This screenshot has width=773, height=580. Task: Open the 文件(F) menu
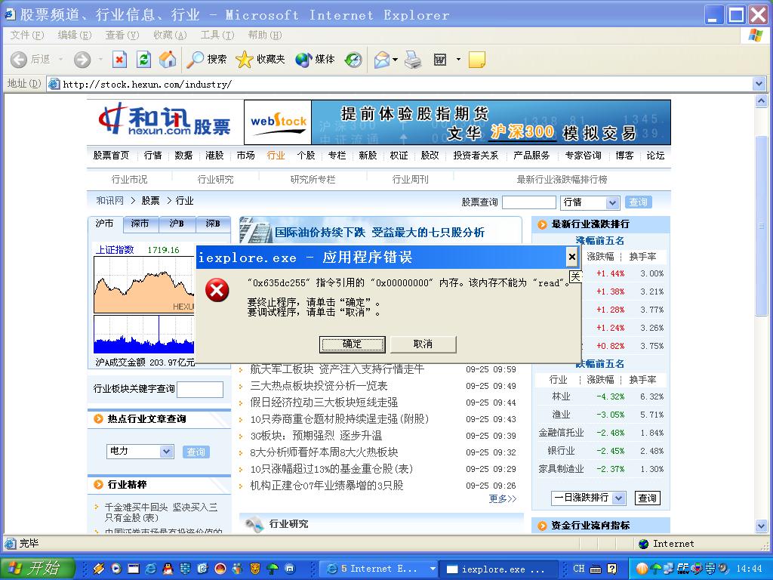(26, 35)
